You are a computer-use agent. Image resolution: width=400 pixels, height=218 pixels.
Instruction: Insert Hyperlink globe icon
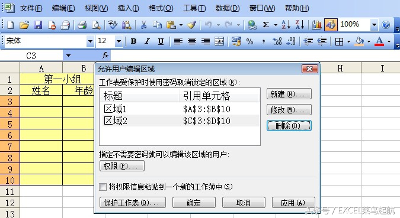(x=252, y=25)
